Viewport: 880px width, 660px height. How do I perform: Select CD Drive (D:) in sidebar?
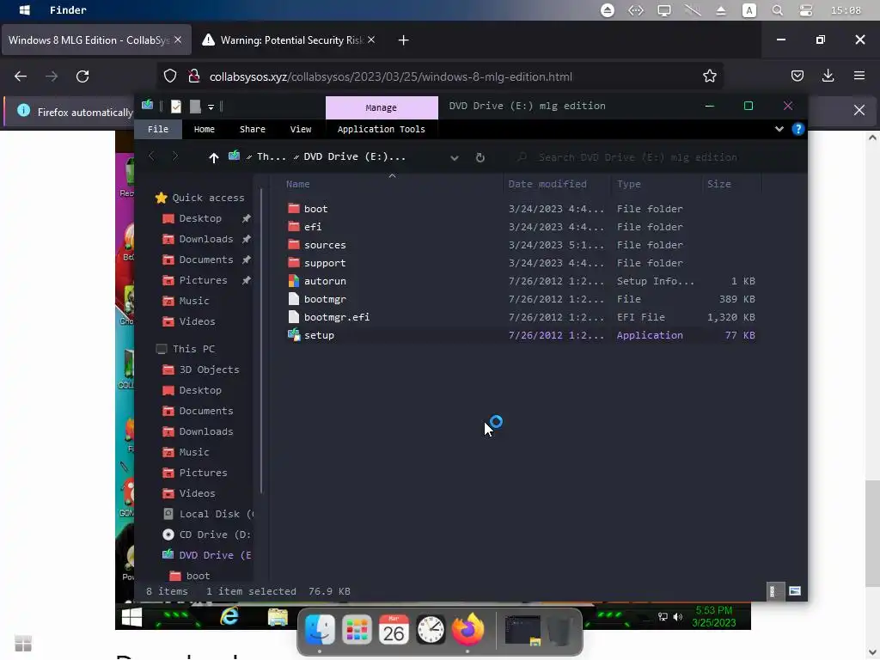[x=206, y=535]
